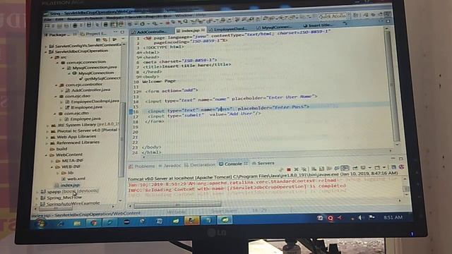452x254 pixels.
Task: Collapse the ServletJdbcCrupOperation project node
Action: (46, 52)
